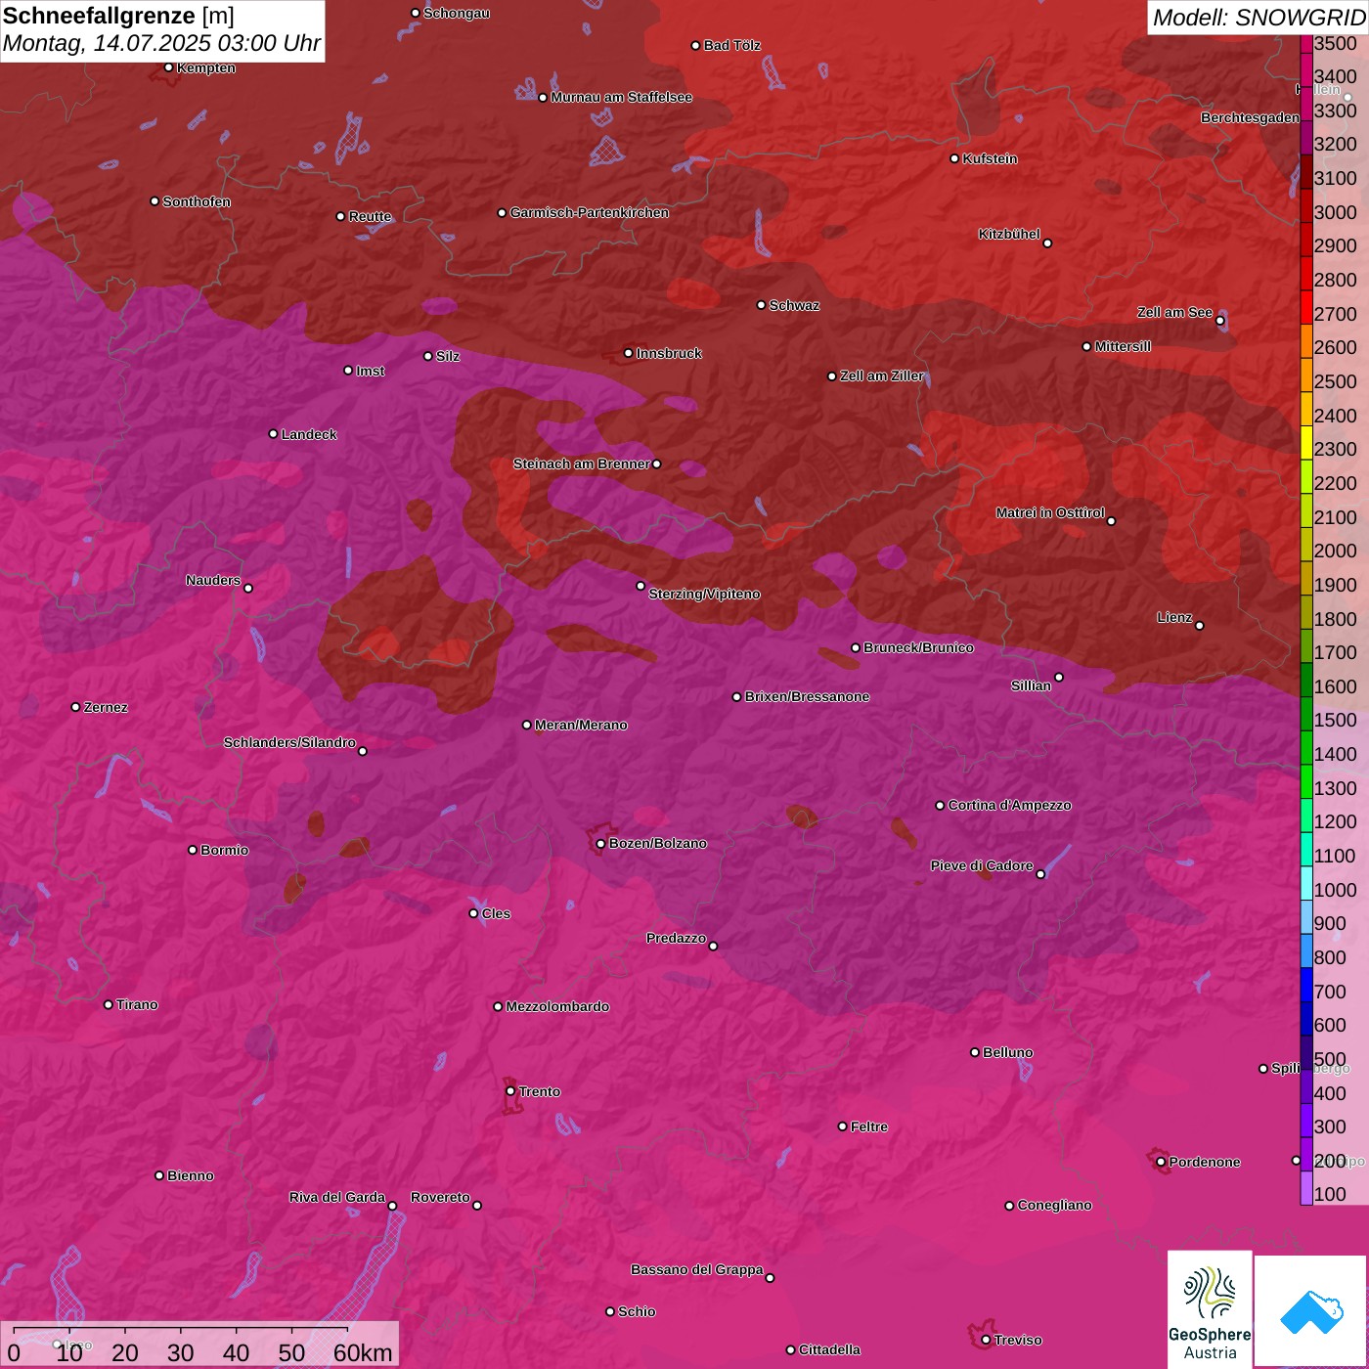This screenshot has width=1369, height=1369.
Task: Click the Bassano del Grappa label
Action: pyautogui.click(x=697, y=1269)
